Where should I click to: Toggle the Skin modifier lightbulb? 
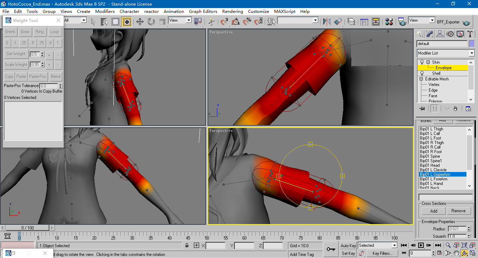[422, 62]
